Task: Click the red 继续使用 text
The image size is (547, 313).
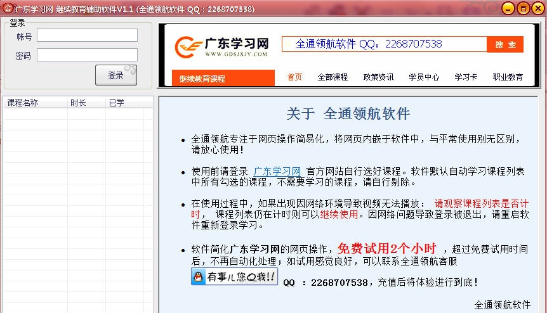Action: tap(339, 214)
